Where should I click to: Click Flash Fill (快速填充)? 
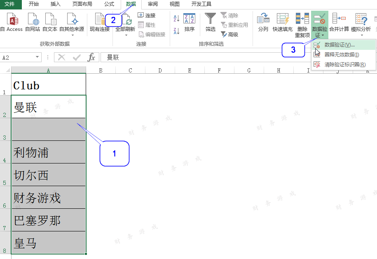[283, 22]
